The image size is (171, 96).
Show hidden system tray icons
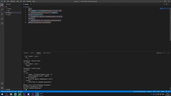152,94
